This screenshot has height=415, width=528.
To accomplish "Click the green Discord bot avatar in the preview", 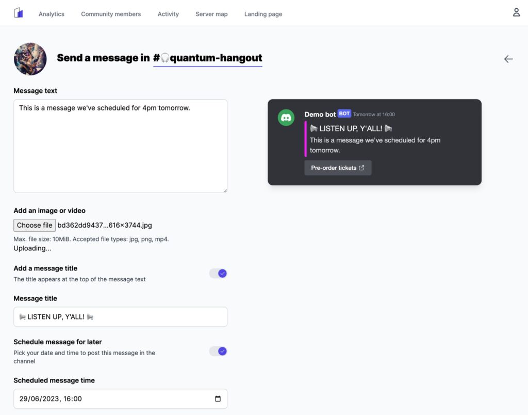I will pyautogui.click(x=286, y=117).
